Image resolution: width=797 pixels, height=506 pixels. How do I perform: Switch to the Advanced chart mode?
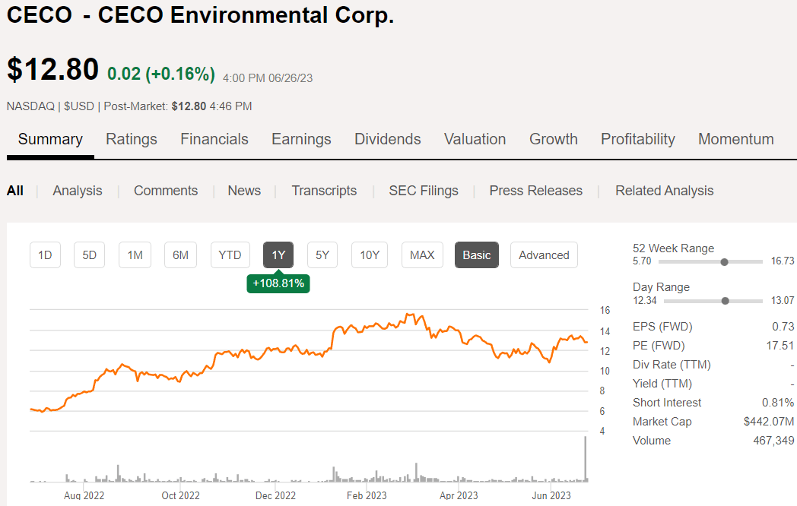click(x=544, y=255)
